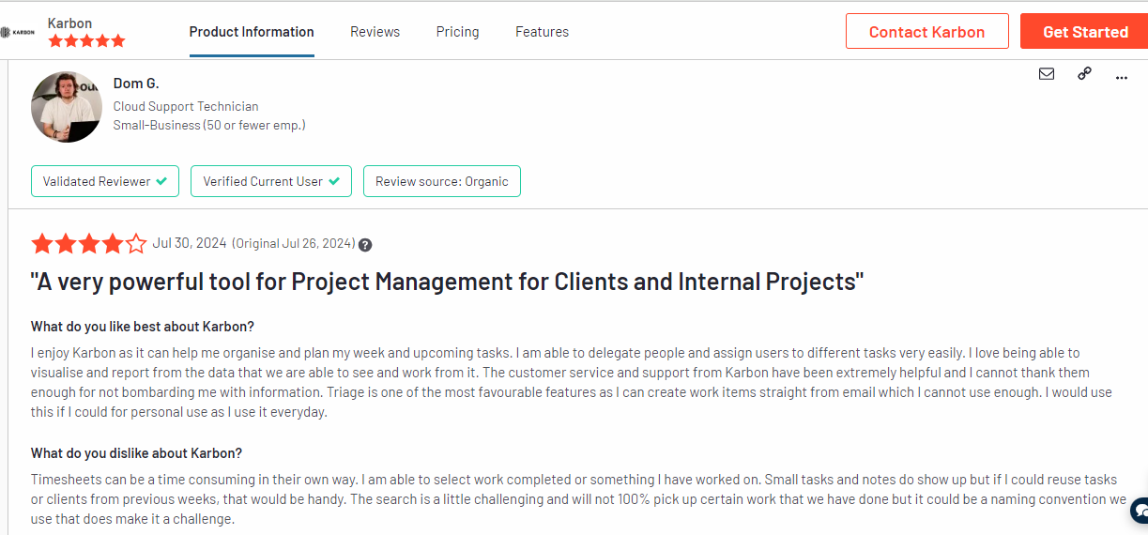This screenshot has height=535, width=1148.
Task: Click Small-Business (50 or fewer emp.) text
Action: pyautogui.click(x=209, y=125)
